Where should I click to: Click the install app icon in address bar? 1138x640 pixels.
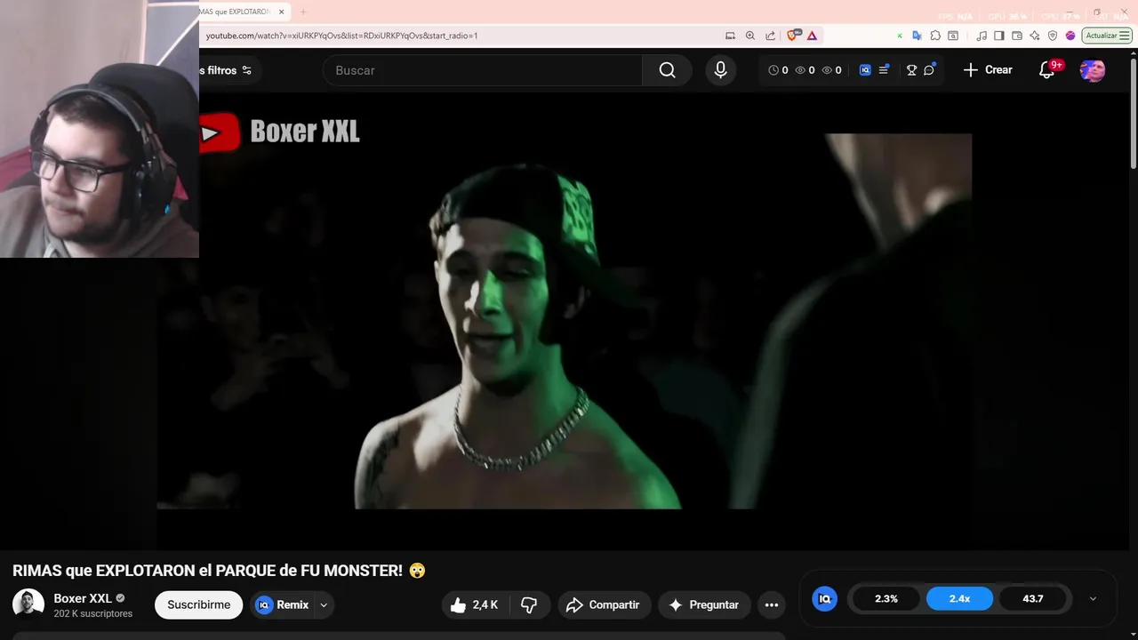[x=730, y=36]
